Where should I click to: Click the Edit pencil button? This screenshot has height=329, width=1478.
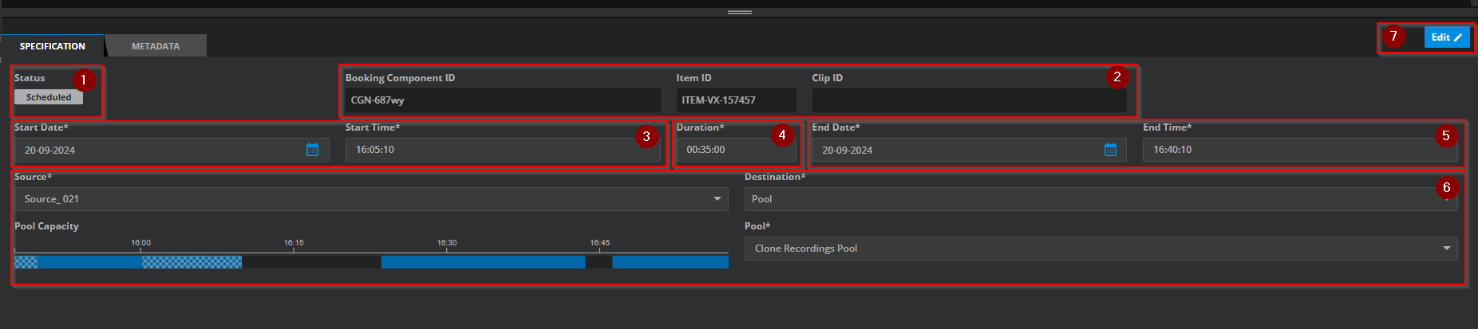click(1446, 37)
